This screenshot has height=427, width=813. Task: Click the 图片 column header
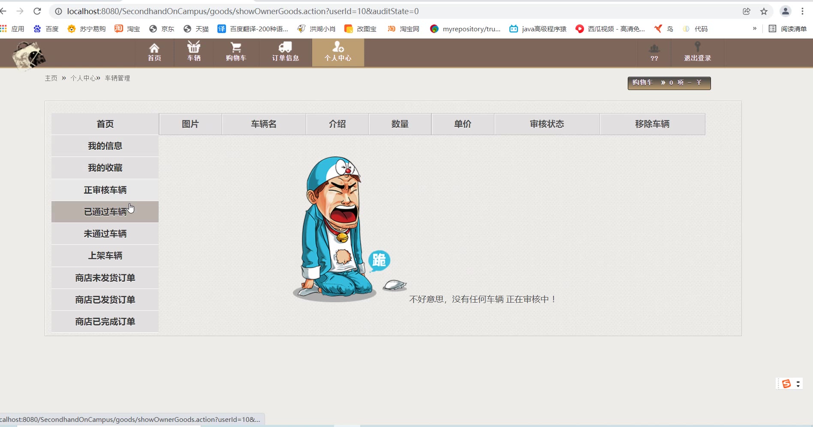pos(190,124)
